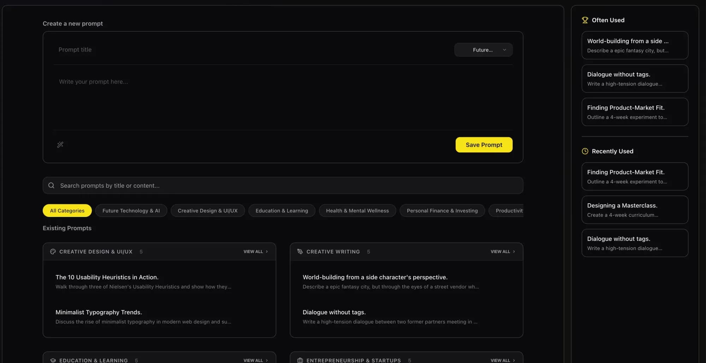The image size is (706, 363).
Task: Toggle the All Categories filter pill
Action: point(67,210)
